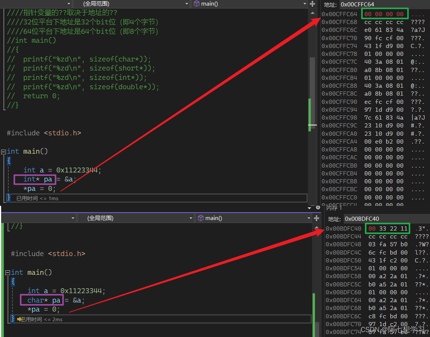Image resolution: width=430 pixels, height=337 pixels.
Task: Click memory row address 0x00BDFC40
Action: [x=343, y=229]
